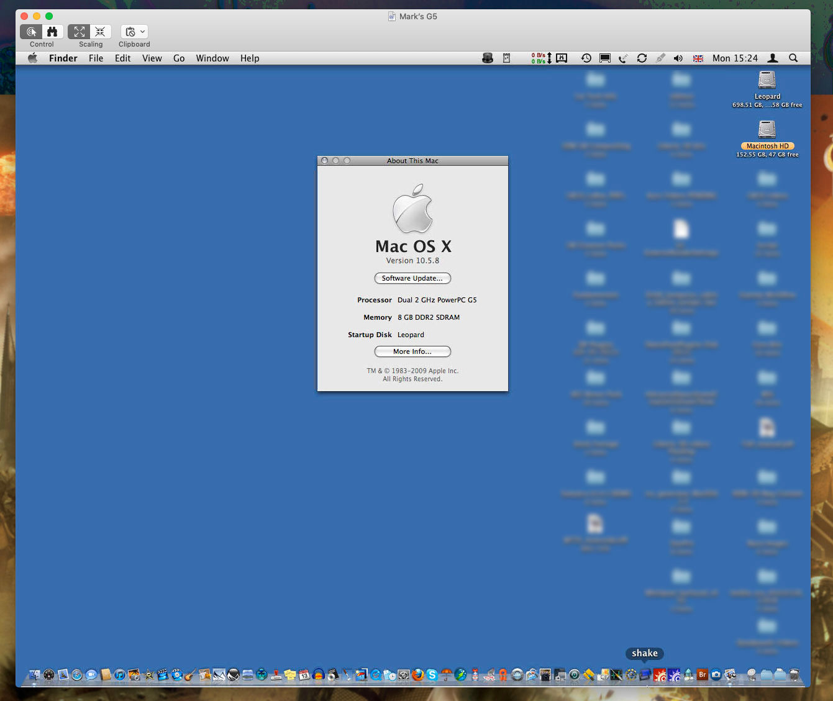The height and width of the screenshot is (701, 833).
Task: Open the Finder menu
Action: 63,58
